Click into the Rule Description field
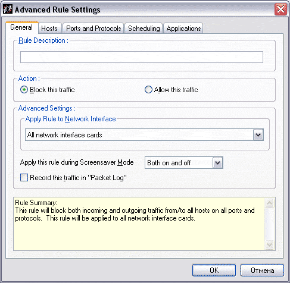 tap(142, 57)
